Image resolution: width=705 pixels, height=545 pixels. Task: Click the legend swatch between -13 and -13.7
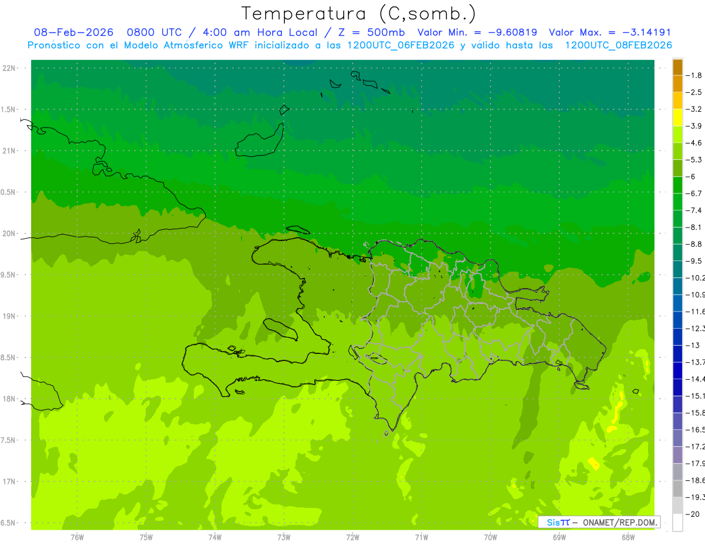677,354
